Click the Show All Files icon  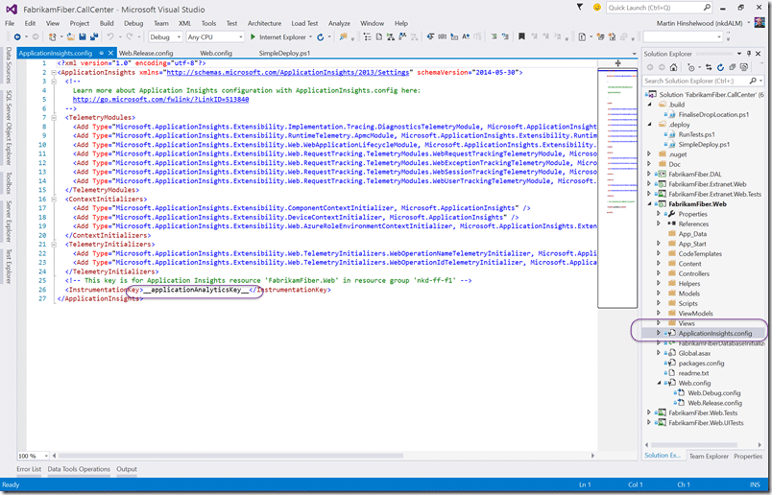(744, 67)
